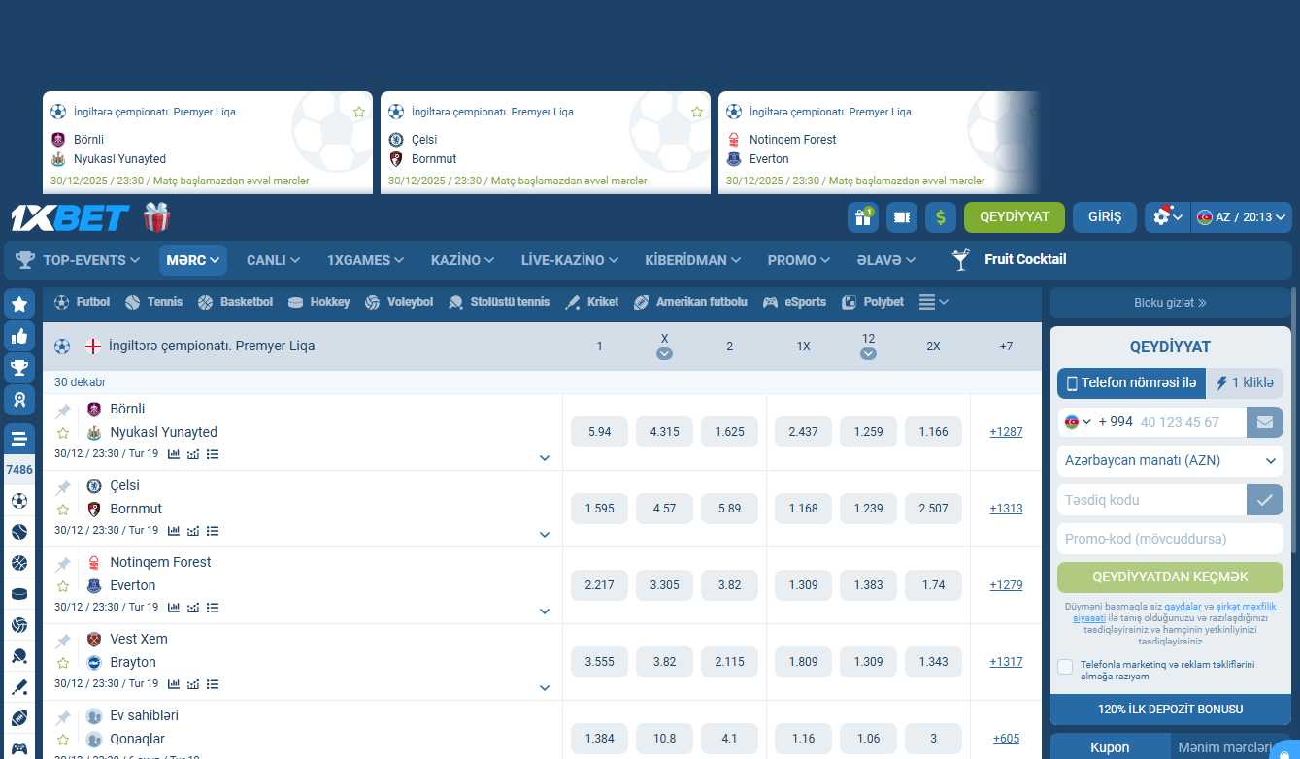Tick the telephone marketing consent checkbox
Viewport: 1300px width, 759px height.
click(x=1065, y=667)
